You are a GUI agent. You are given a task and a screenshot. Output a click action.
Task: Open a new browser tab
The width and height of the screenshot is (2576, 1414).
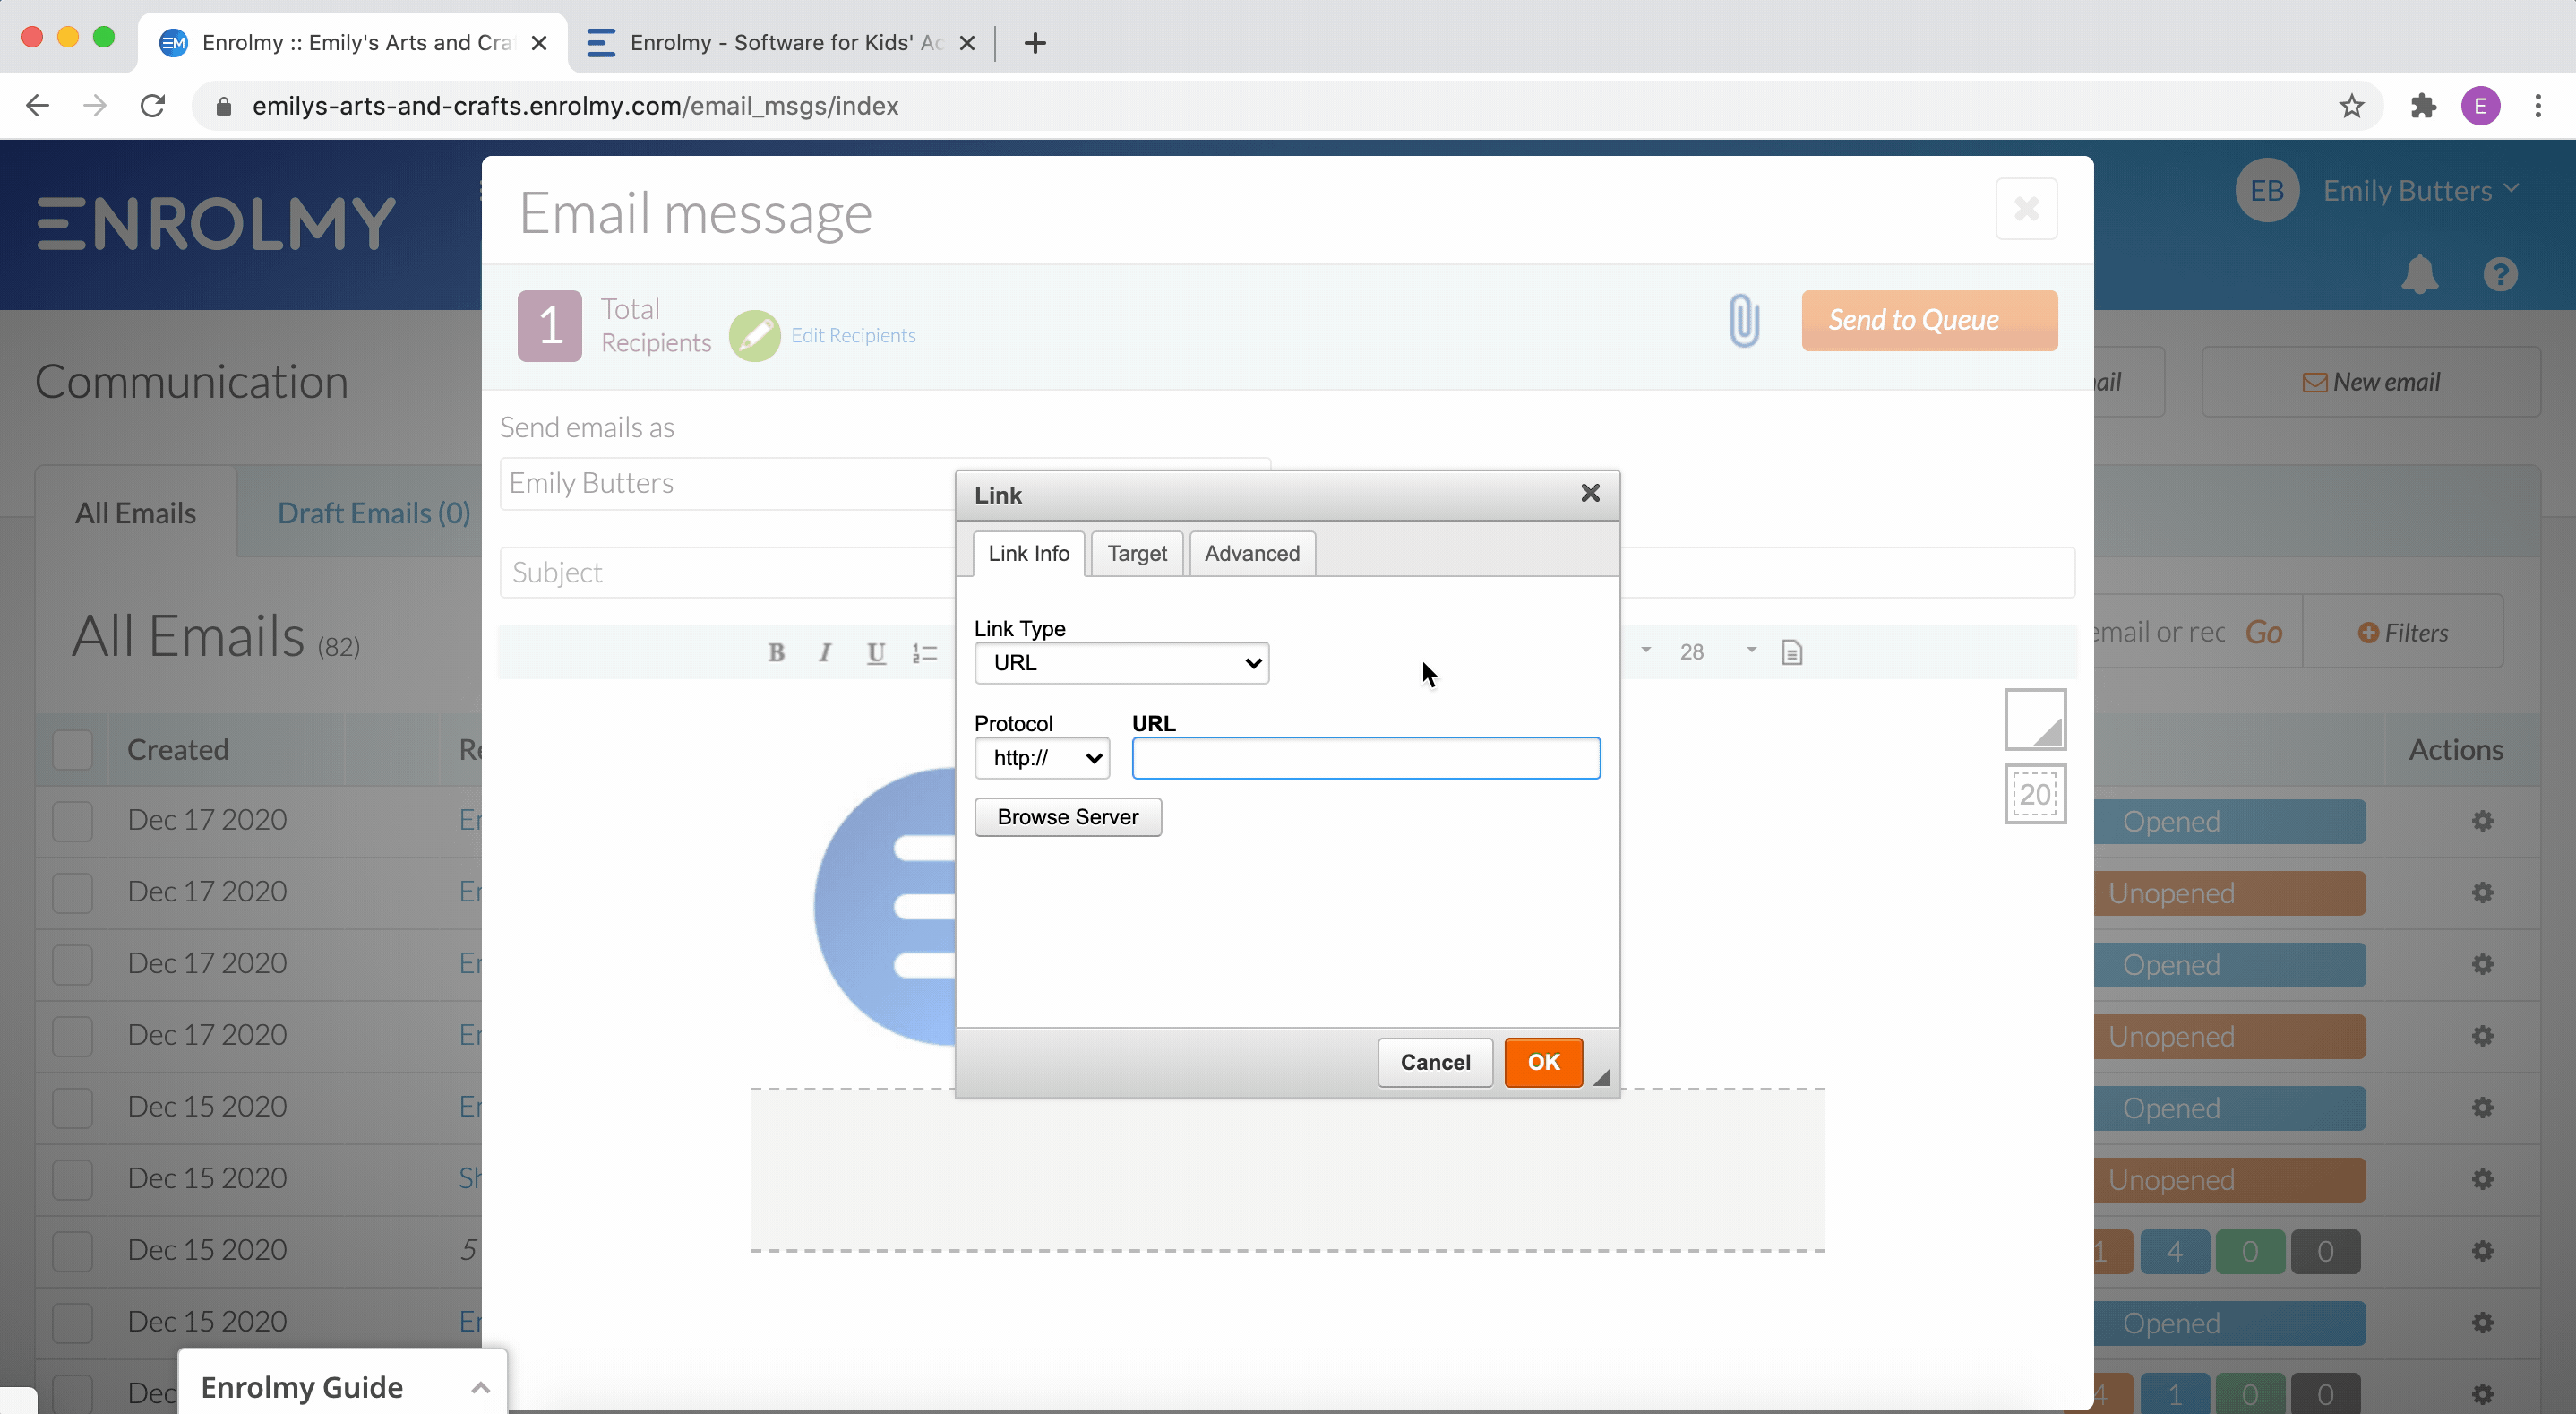pos(1035,43)
